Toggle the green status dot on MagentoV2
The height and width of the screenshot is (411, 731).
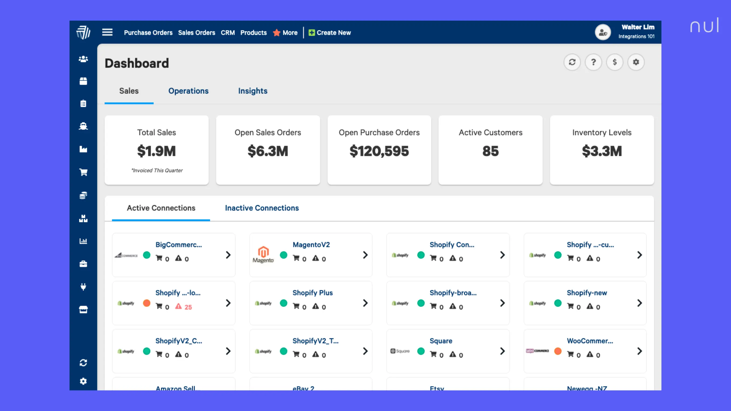284,255
